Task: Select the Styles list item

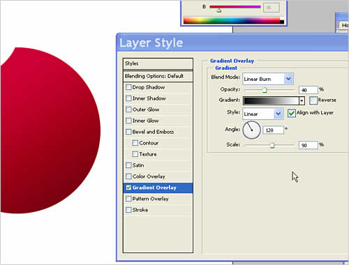Action: [158, 63]
